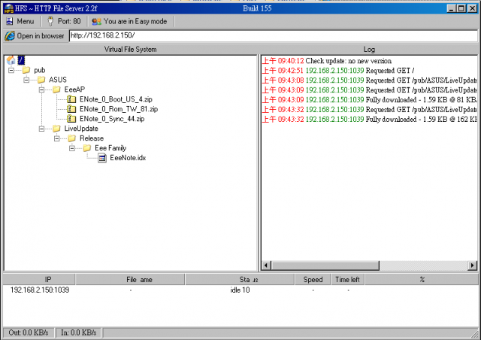Image resolution: width=481 pixels, height=340 pixels.
Task: Click the Speed column header
Action: [313, 280]
